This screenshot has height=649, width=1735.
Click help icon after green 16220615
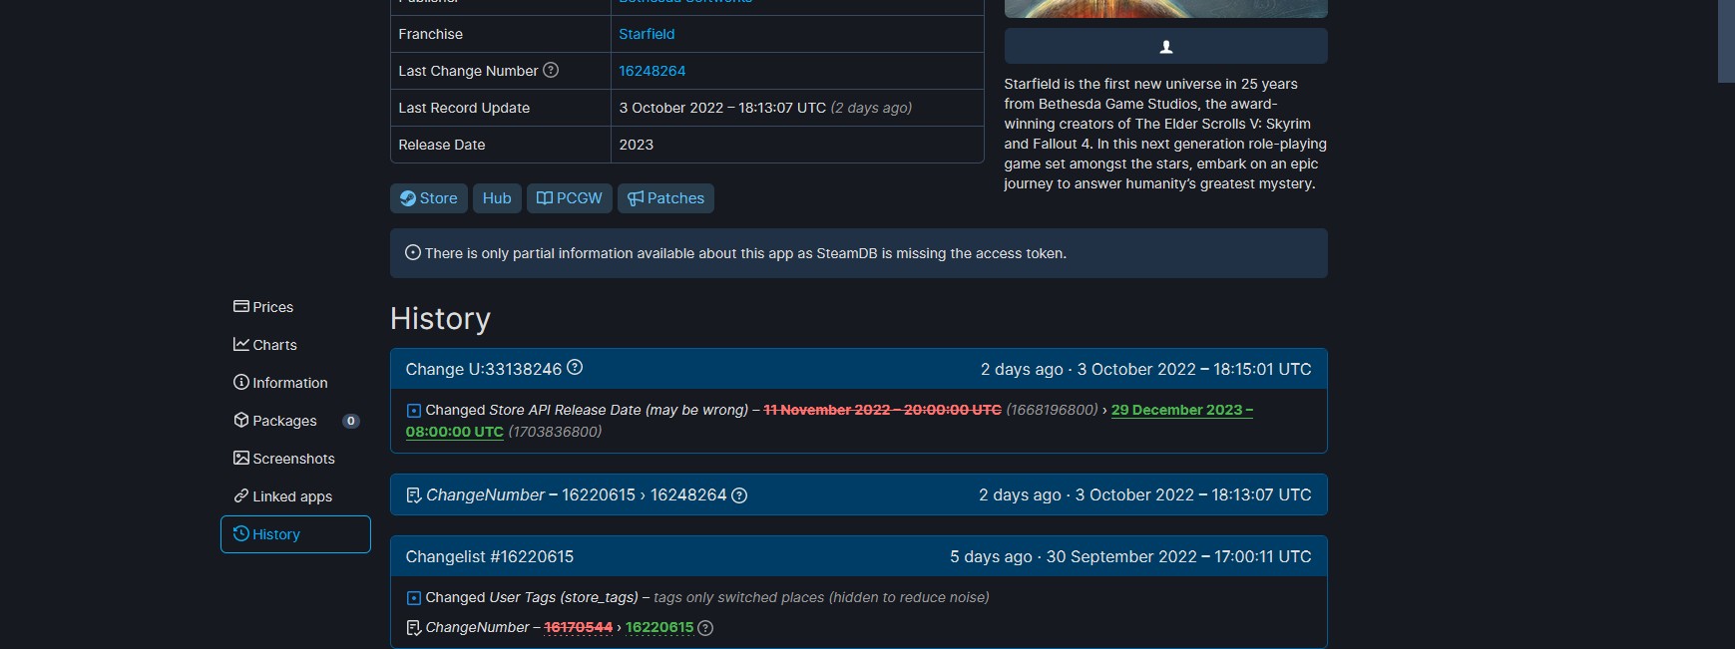pos(705,628)
